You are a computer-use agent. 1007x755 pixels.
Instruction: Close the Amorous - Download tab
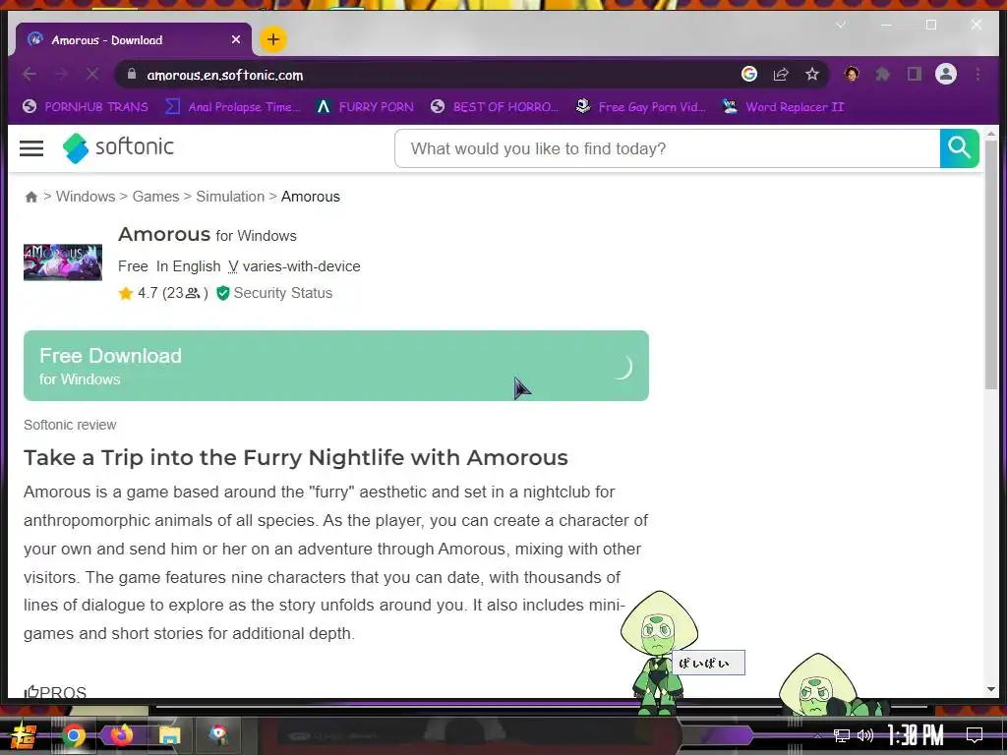pos(236,39)
